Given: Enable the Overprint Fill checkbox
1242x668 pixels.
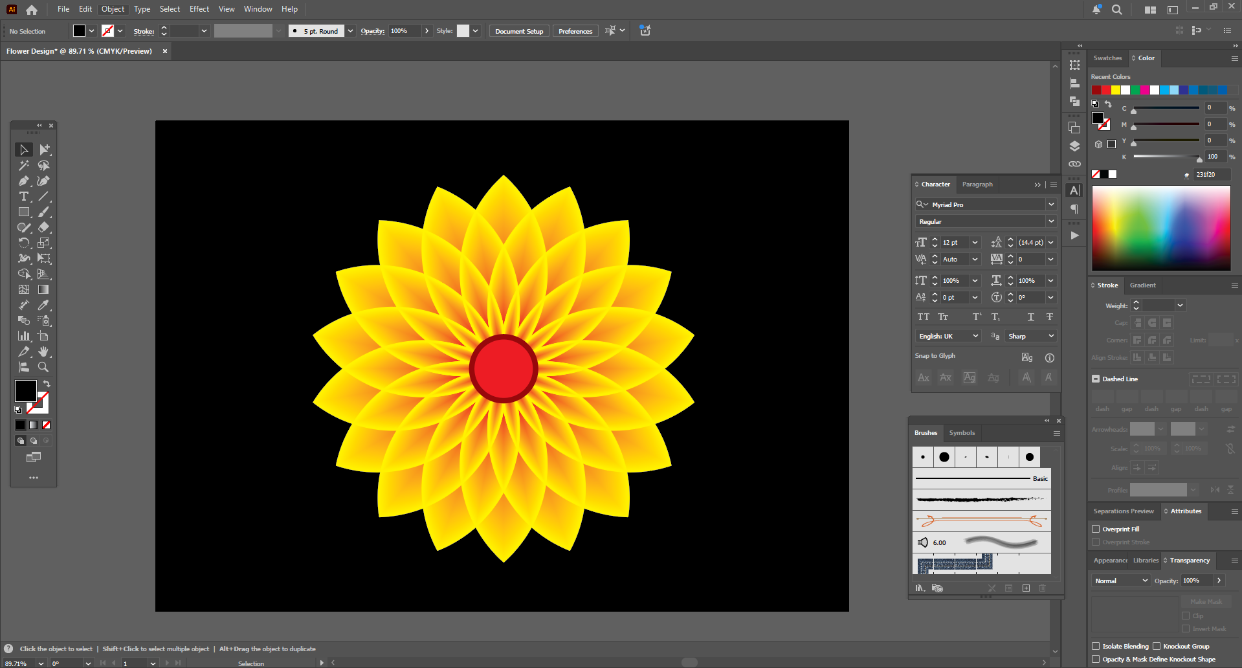Looking at the screenshot, I should coord(1096,529).
